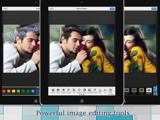
Task: Select the Sharpness diamond tool
Action: coord(95,90)
